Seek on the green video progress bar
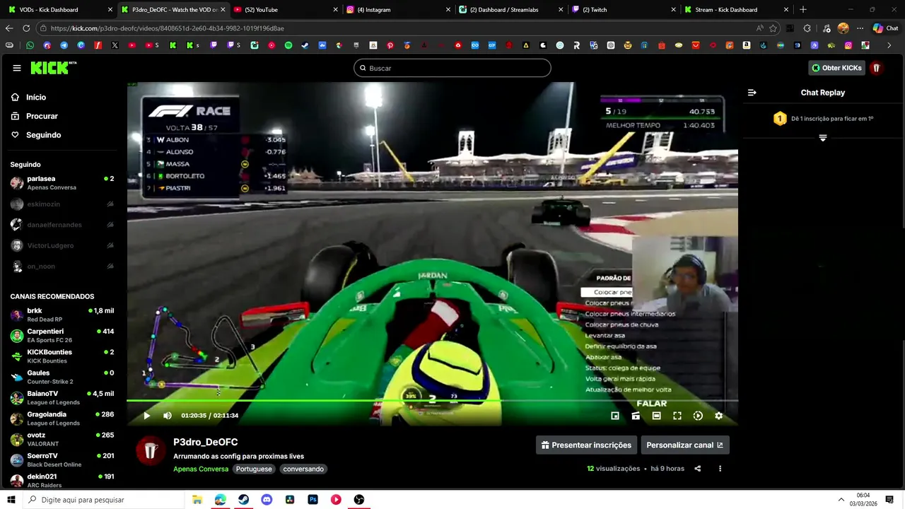 tap(432, 401)
